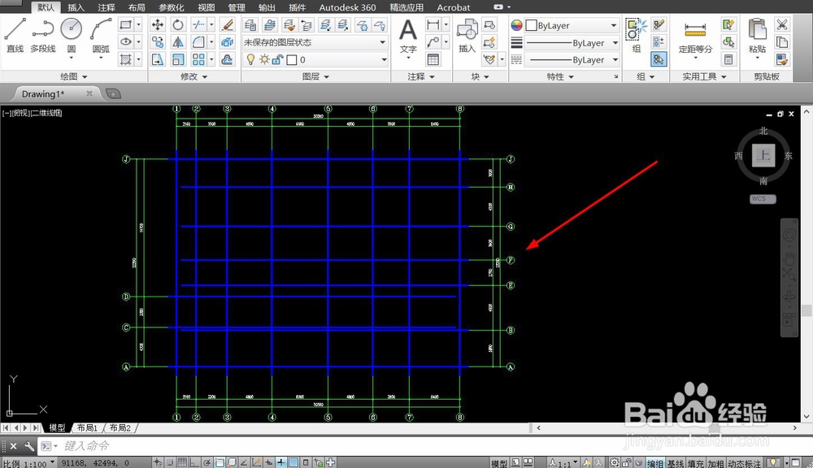Click the Group (组) tool icon
The height and width of the screenshot is (468, 813).
637,35
